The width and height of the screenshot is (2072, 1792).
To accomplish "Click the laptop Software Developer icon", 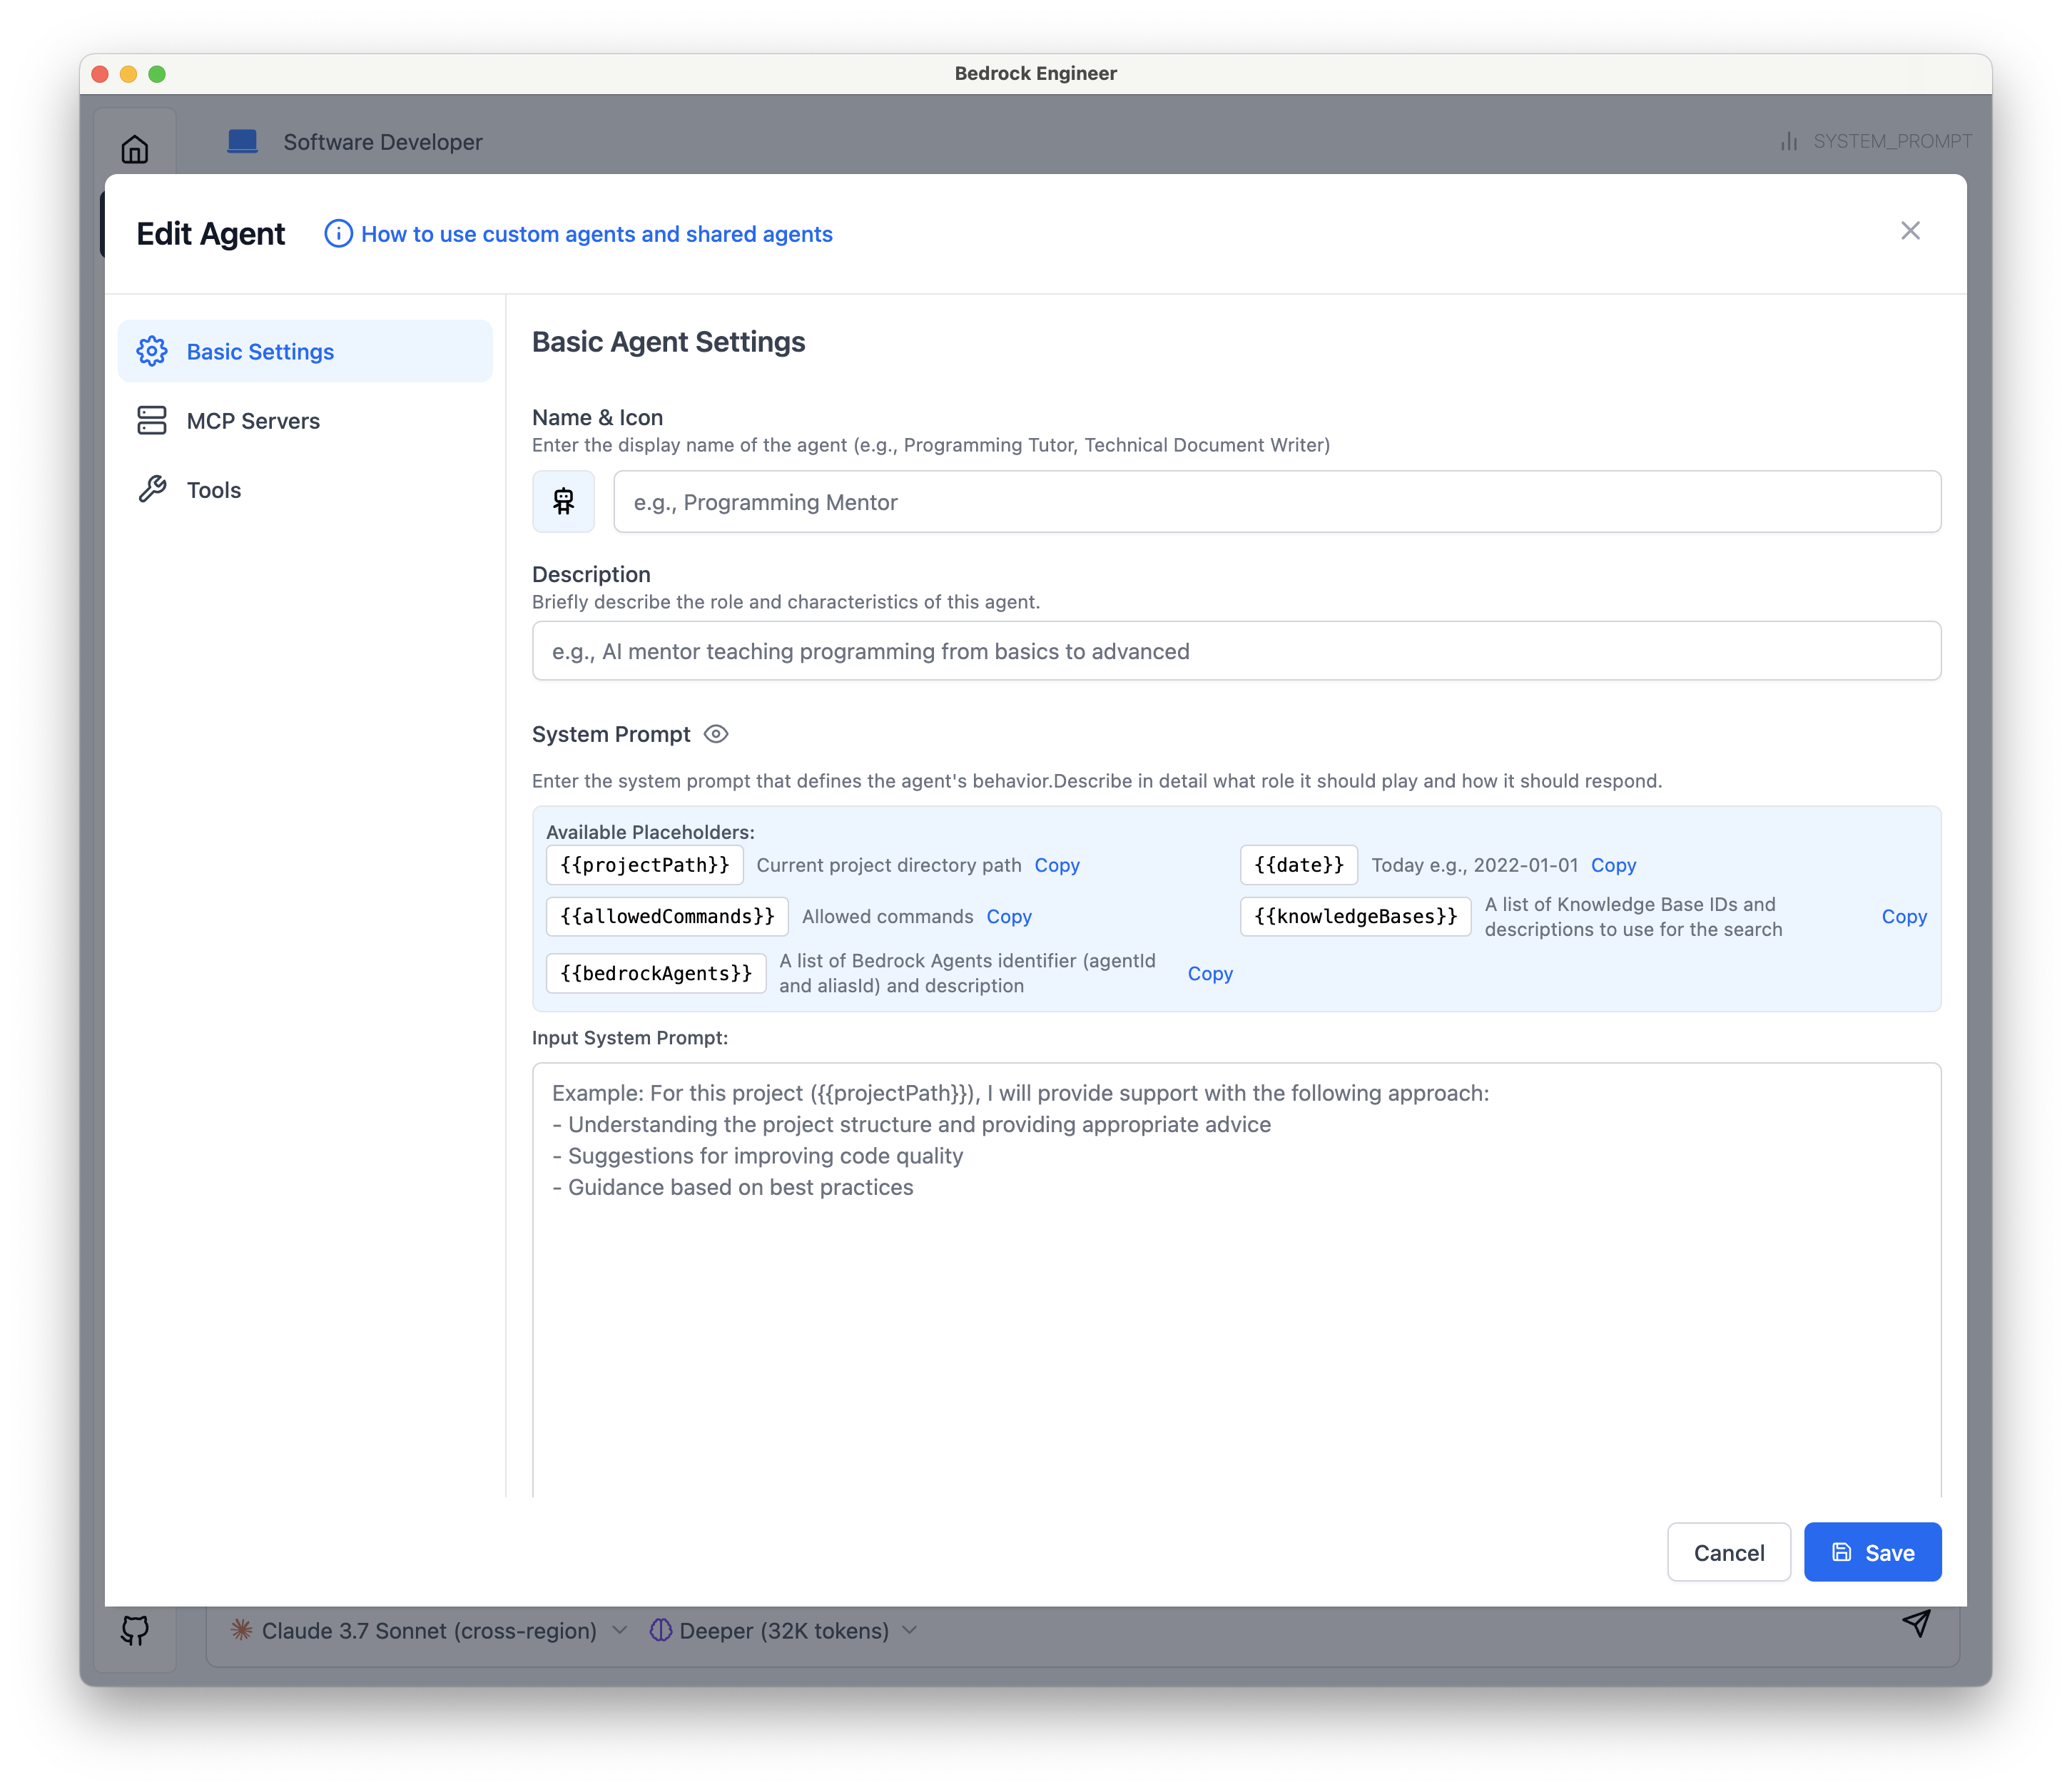I will [243, 141].
